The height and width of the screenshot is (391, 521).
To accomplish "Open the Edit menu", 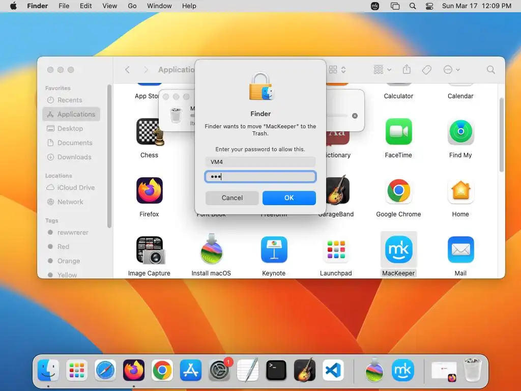I will coord(85,6).
